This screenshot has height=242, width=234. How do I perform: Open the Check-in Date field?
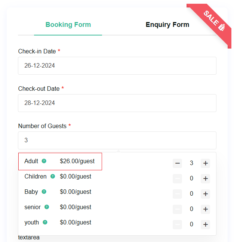pyautogui.click(x=117, y=66)
